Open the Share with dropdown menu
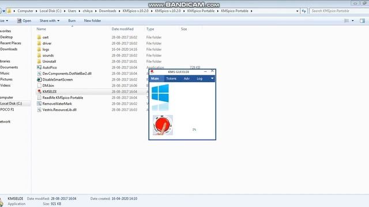Viewport: 369px width, 207px height. 50,21
